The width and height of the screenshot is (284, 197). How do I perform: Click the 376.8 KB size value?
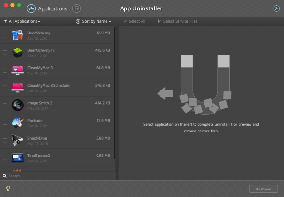click(103, 85)
